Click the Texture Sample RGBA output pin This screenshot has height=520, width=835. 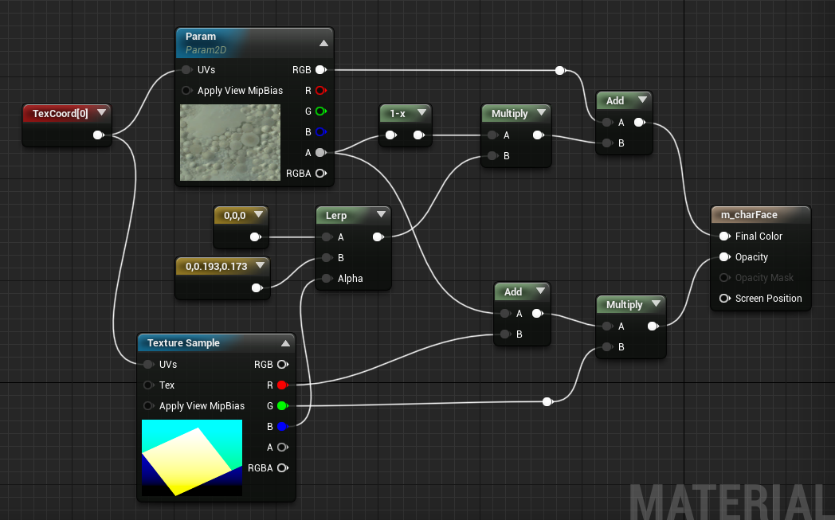(x=283, y=467)
